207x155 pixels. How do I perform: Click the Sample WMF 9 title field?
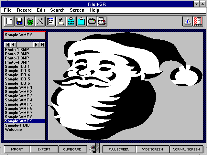point(24,35)
